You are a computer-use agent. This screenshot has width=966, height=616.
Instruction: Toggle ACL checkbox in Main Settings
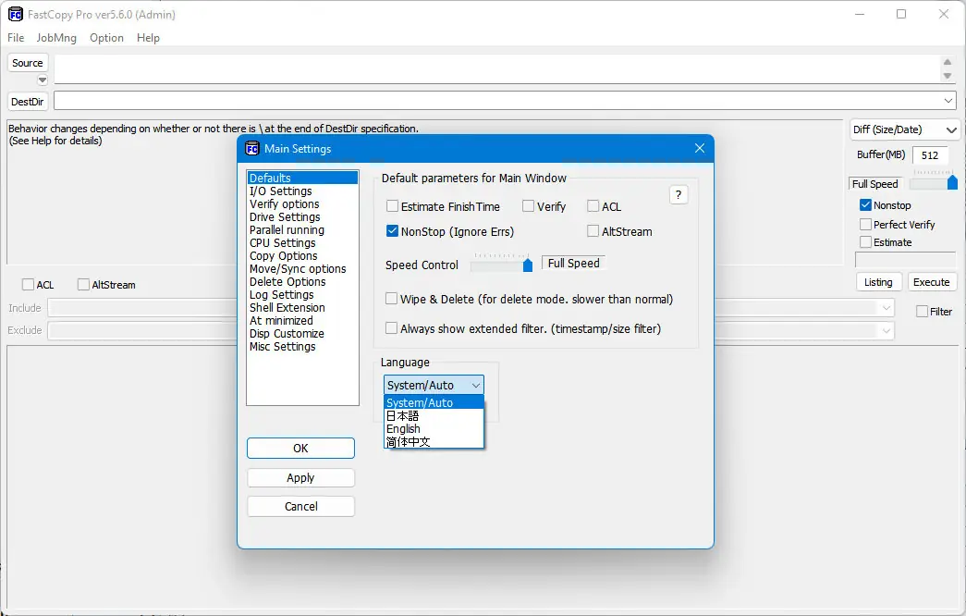(593, 206)
